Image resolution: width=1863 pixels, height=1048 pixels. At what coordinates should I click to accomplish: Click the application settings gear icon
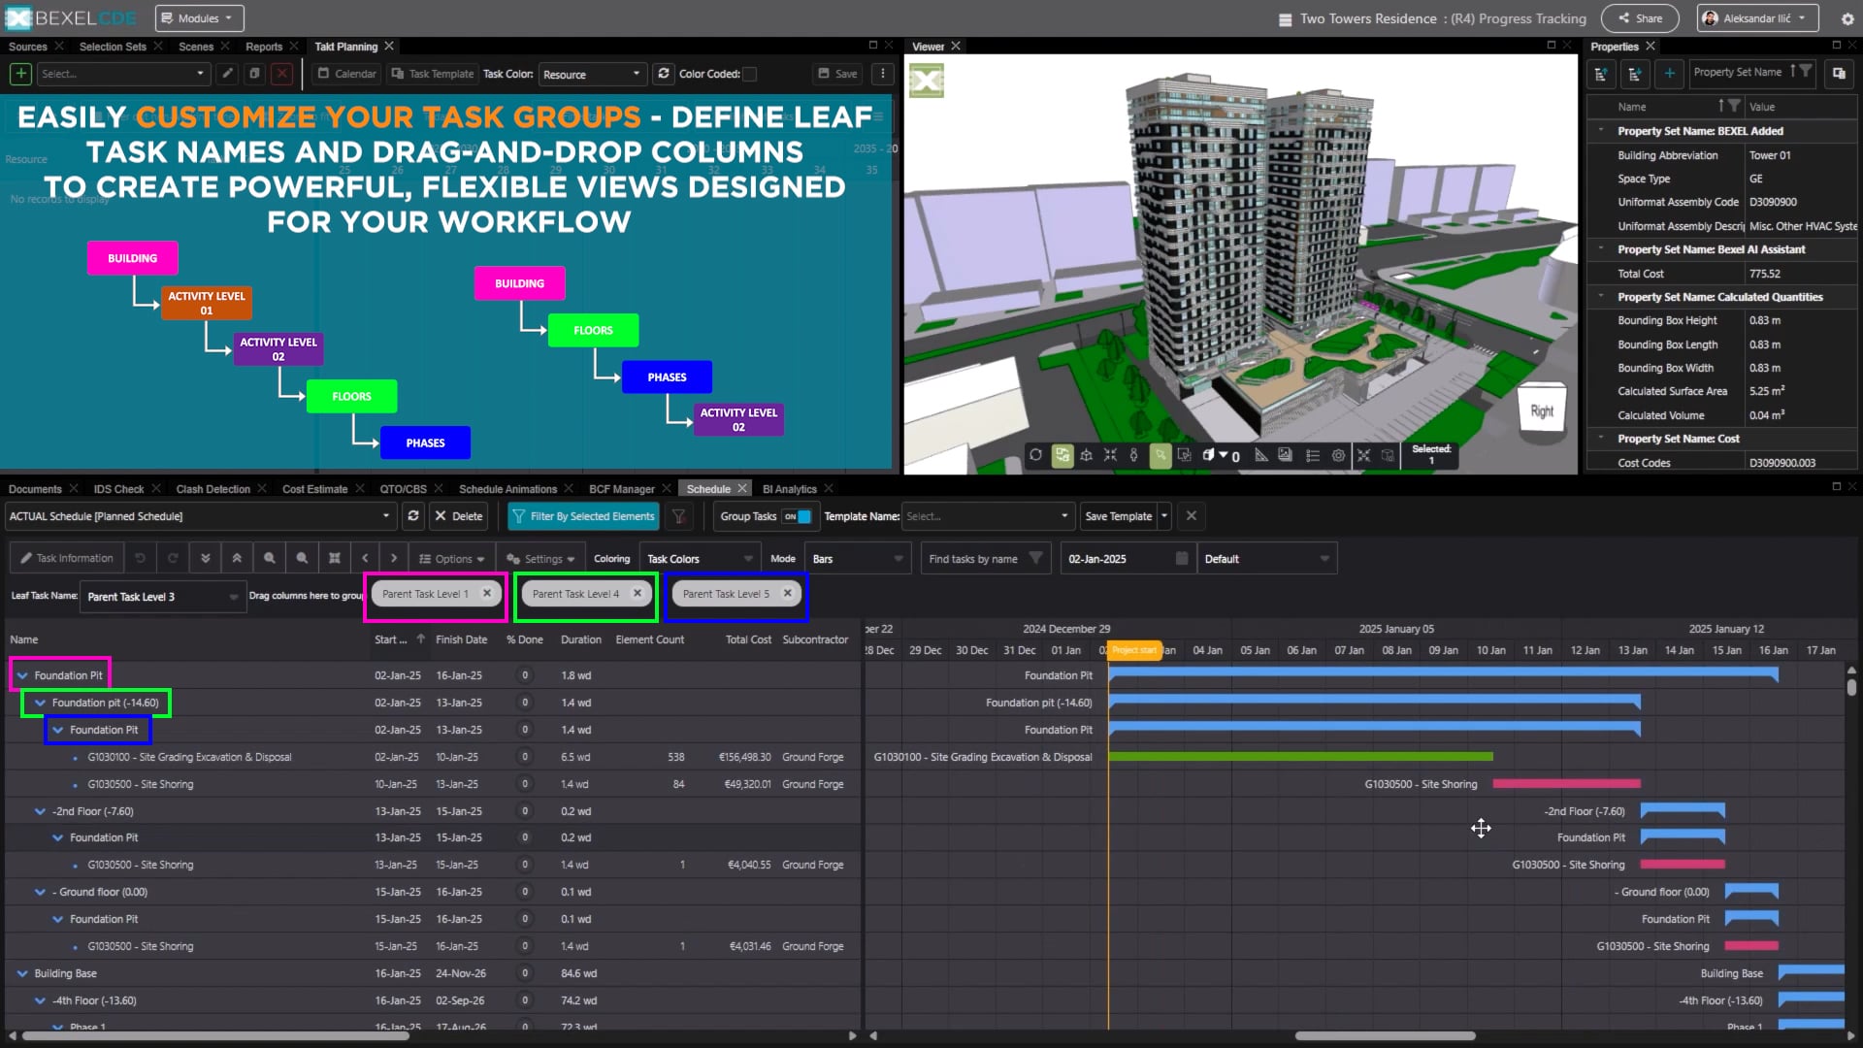tap(1847, 18)
